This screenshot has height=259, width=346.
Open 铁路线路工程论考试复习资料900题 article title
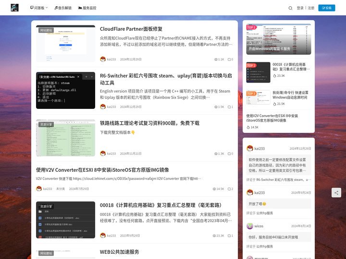tap(149, 123)
